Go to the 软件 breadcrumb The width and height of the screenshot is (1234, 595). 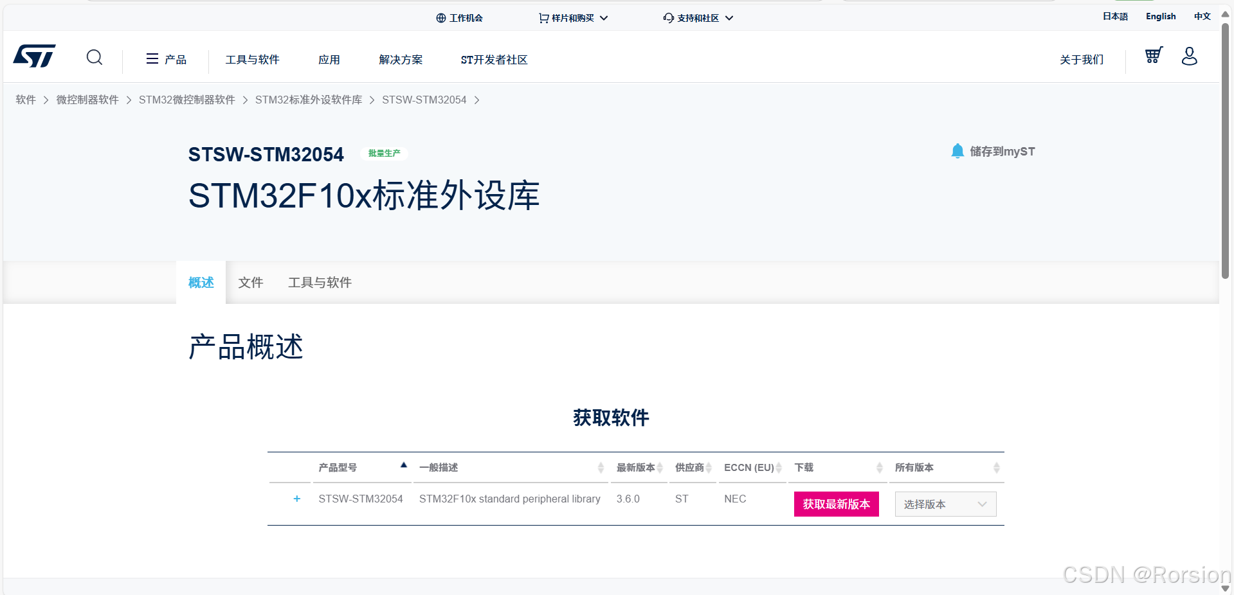point(26,100)
